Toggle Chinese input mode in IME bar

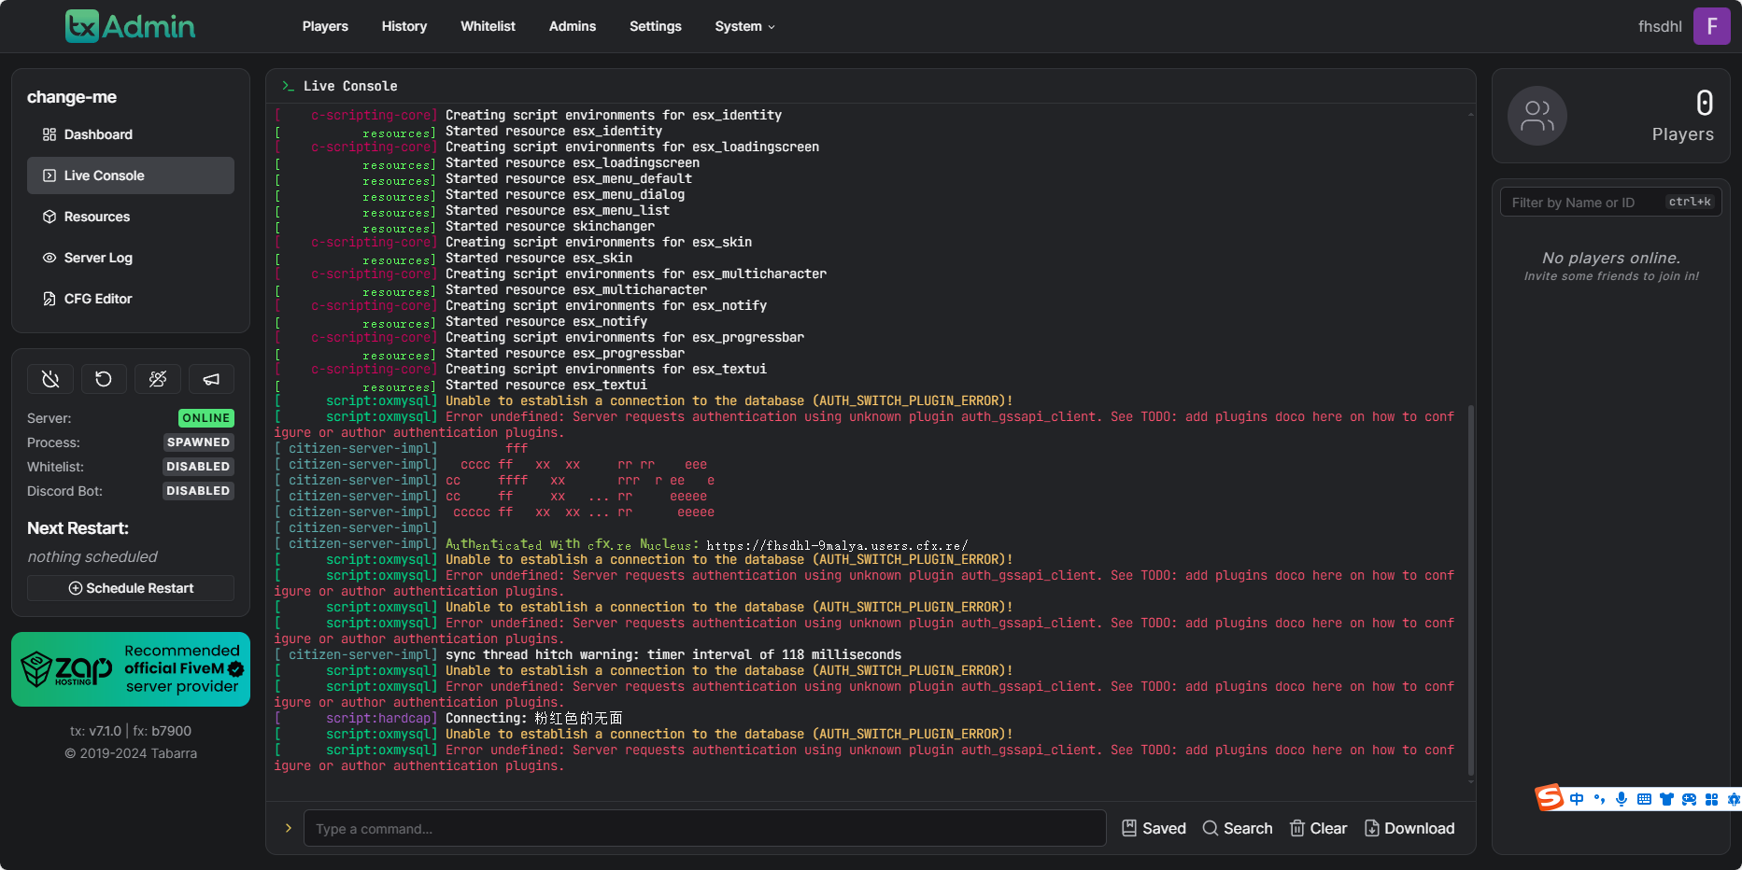[x=1577, y=799]
